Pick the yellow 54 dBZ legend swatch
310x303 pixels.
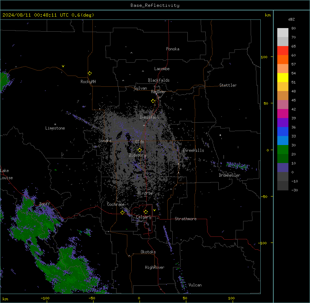[283, 77]
